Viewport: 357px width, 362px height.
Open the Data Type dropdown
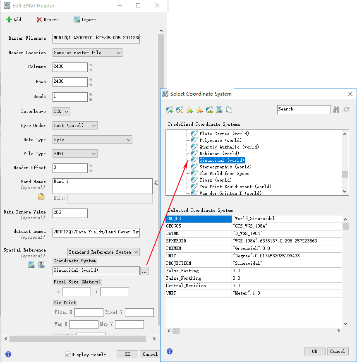92,139
